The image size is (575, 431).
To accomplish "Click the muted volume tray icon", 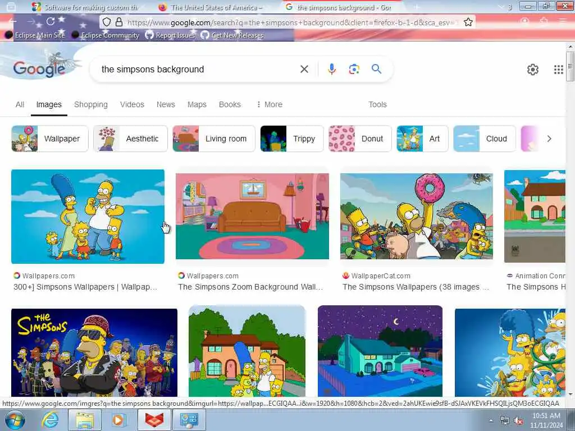I will point(518,421).
